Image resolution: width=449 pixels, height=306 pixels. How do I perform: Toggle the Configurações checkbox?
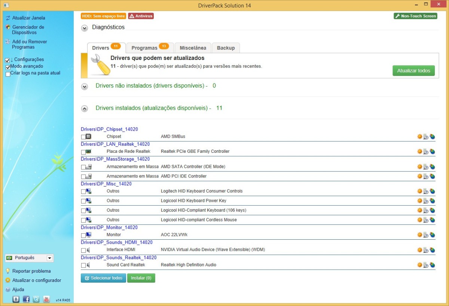coord(7,60)
